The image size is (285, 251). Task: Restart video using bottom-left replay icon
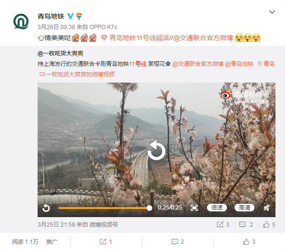(46, 208)
